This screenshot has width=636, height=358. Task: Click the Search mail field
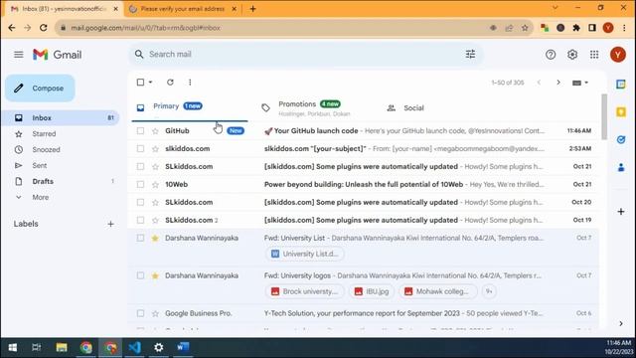coord(306,54)
